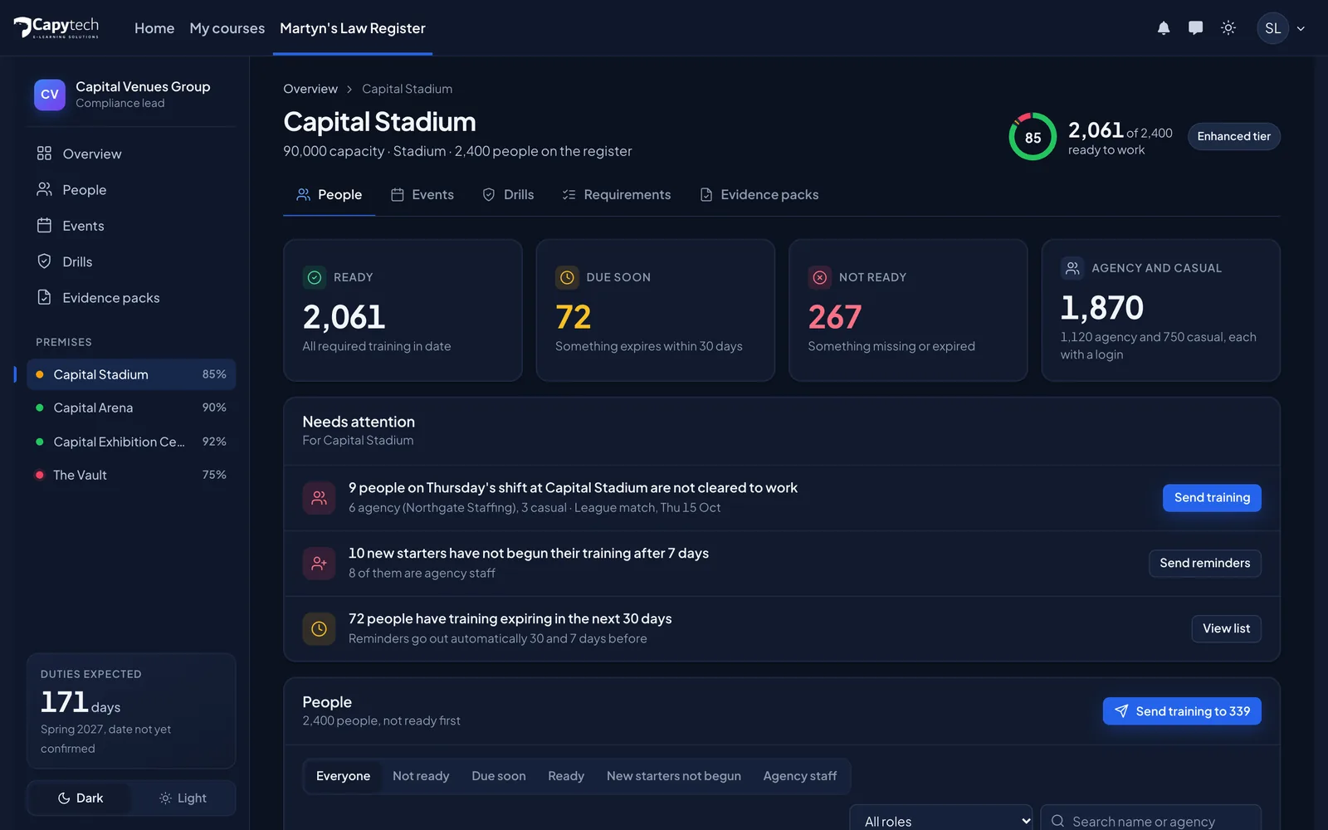Filter people list to Ready

pyautogui.click(x=566, y=776)
